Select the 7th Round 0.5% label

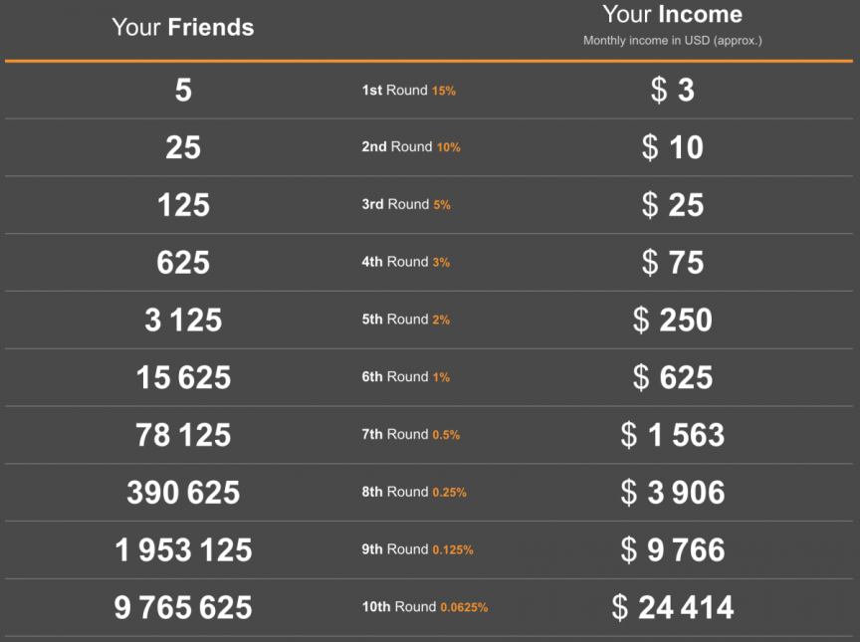(x=410, y=435)
